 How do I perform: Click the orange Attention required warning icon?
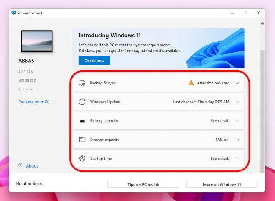(x=192, y=83)
